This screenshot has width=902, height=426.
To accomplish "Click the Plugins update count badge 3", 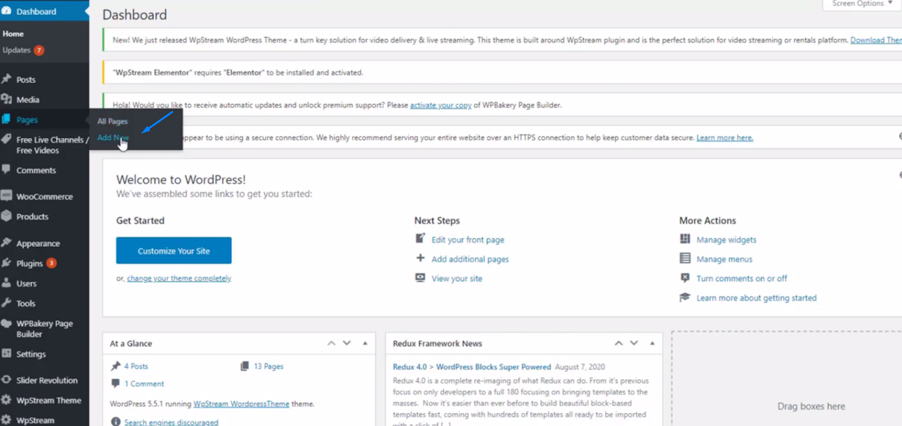I will point(51,263).
